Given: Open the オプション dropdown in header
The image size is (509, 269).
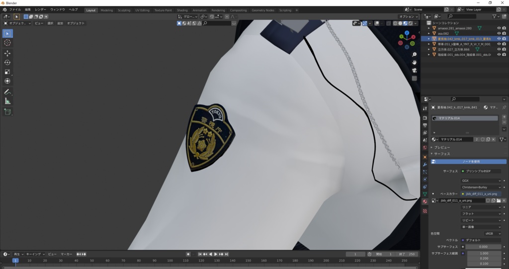Looking at the screenshot, I should [409, 16].
